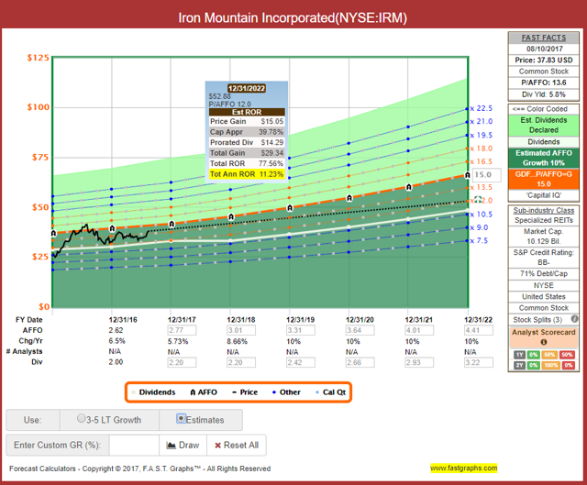Edit the dividend field 2.66
Viewport: 587px width, 485px height.
[x=360, y=363]
